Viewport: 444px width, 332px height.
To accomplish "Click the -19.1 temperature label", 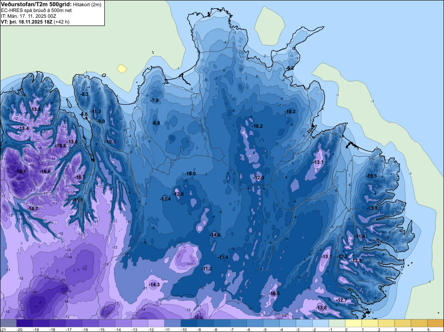I will click(x=20, y=171).
